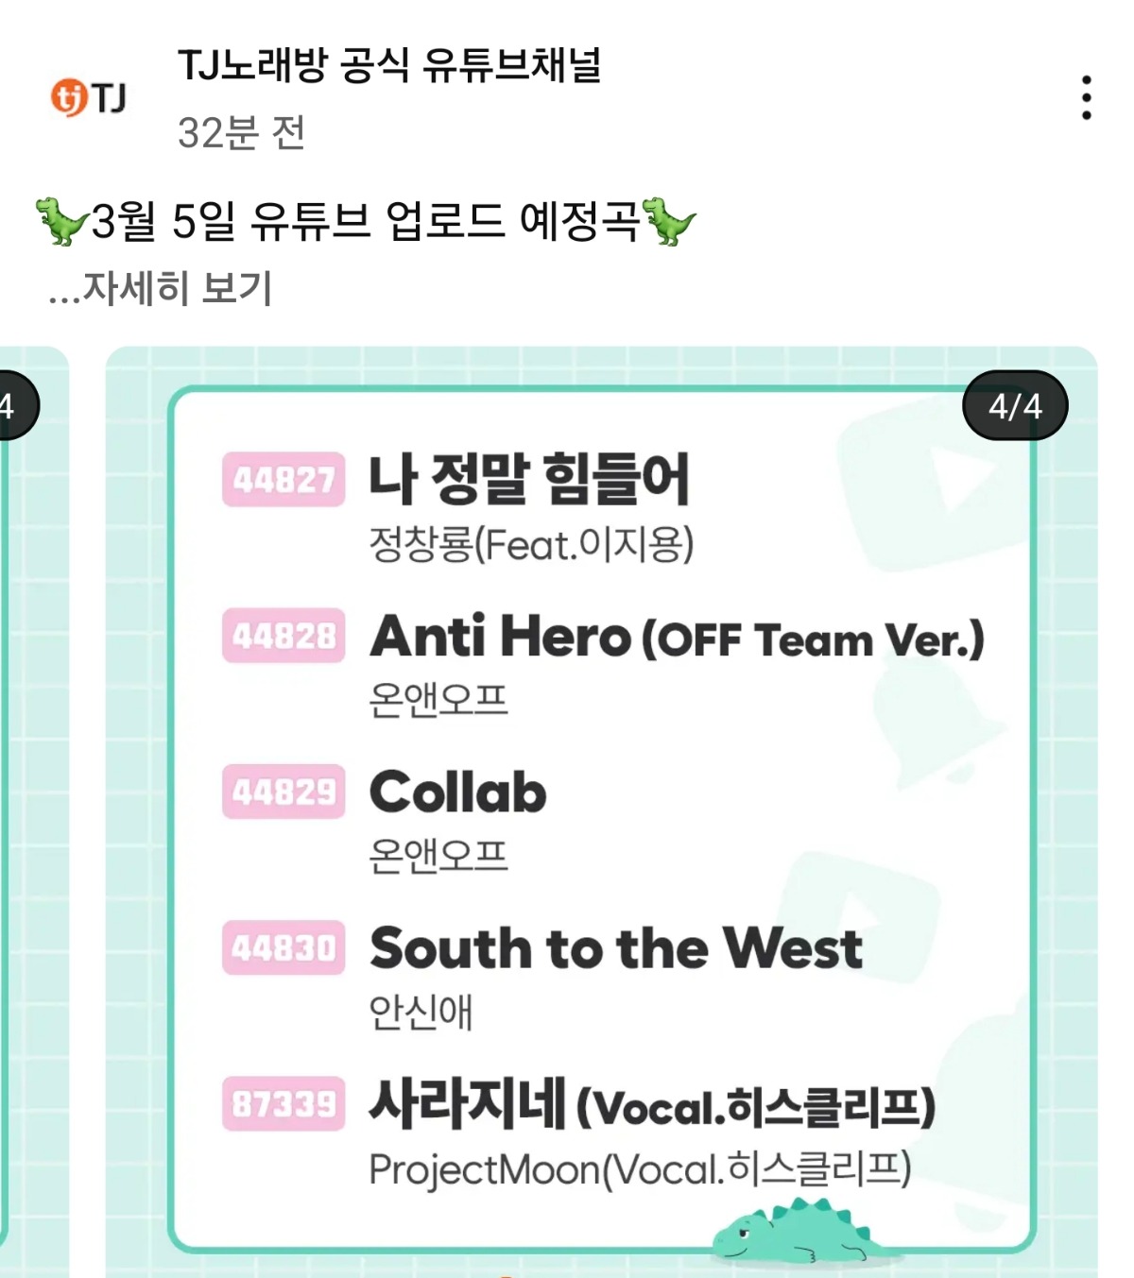The width and height of the screenshot is (1134, 1278).
Task: Tap the pink song number 44827 badge
Action: pyautogui.click(x=283, y=480)
